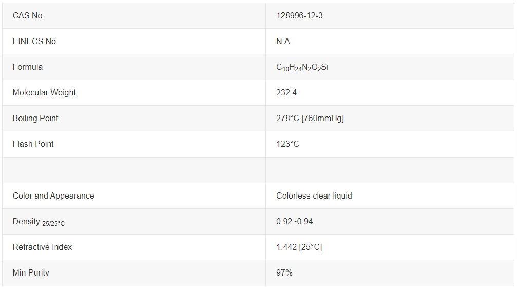The image size is (519, 292).
Task: Select the CAS number 128996-12-3
Action: tap(299, 15)
